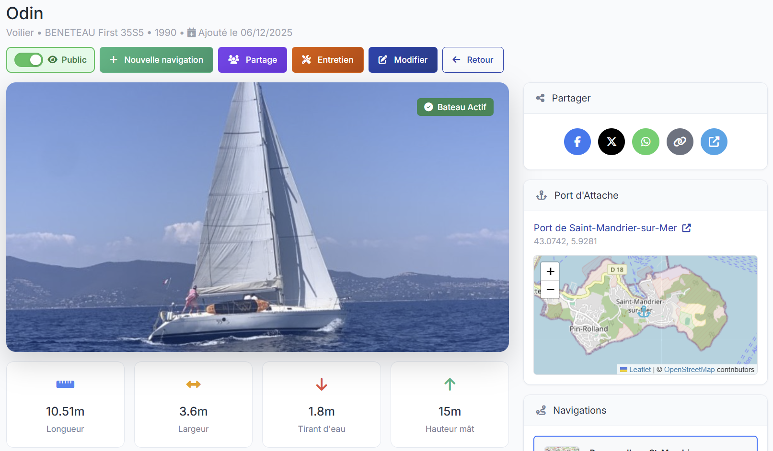
Task: Open the Entretien section
Action: click(x=327, y=59)
